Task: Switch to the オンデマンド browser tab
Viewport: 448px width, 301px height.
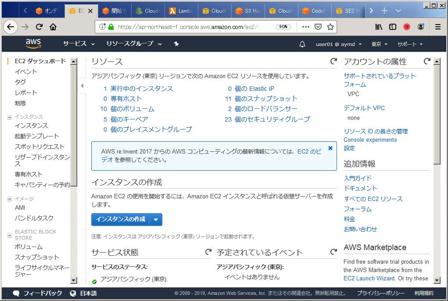Action: click(x=48, y=11)
